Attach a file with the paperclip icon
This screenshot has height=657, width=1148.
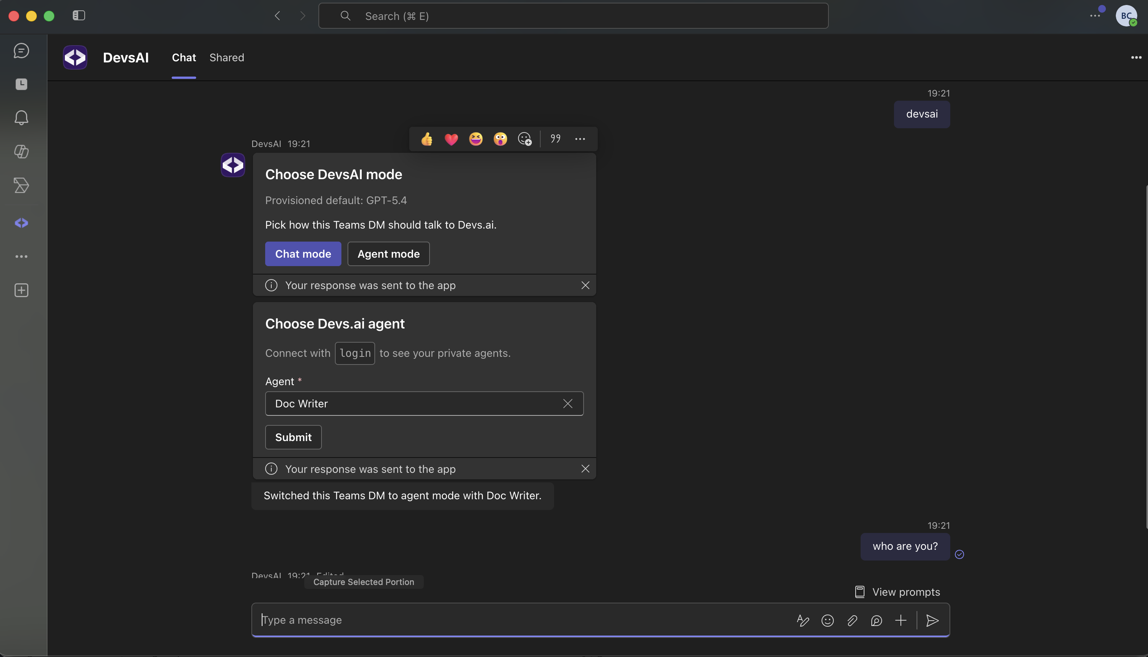(852, 621)
